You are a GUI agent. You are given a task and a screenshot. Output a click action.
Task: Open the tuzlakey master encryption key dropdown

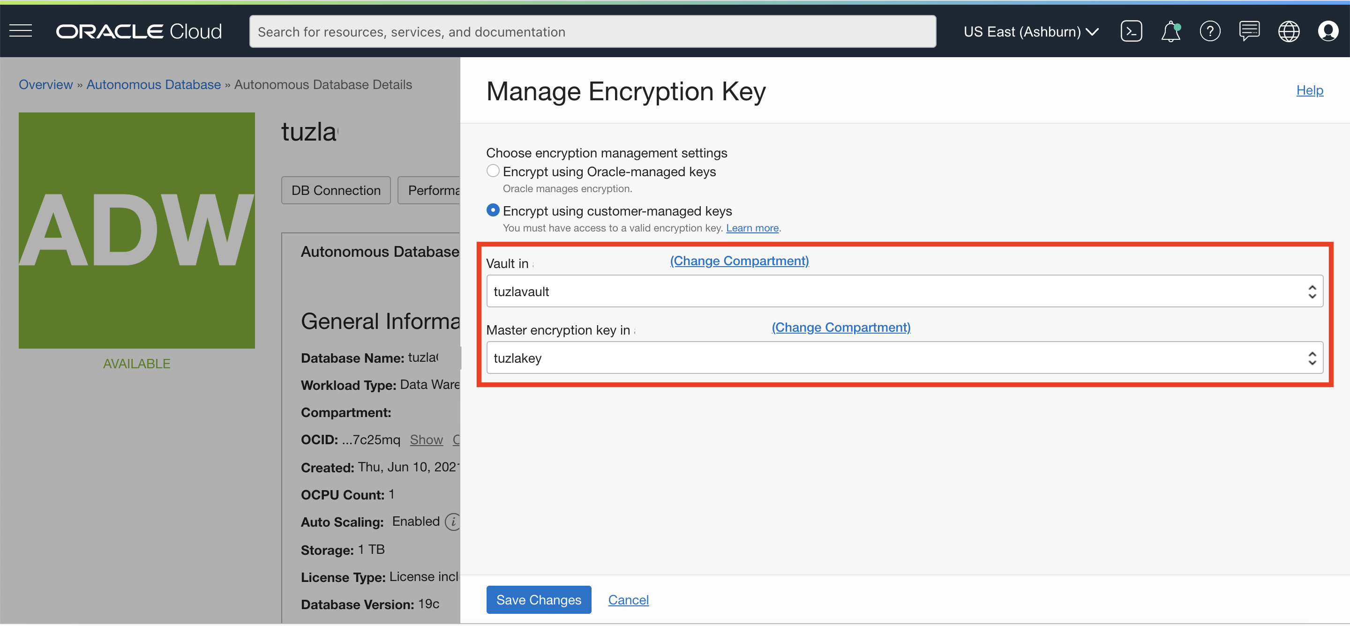(x=904, y=358)
